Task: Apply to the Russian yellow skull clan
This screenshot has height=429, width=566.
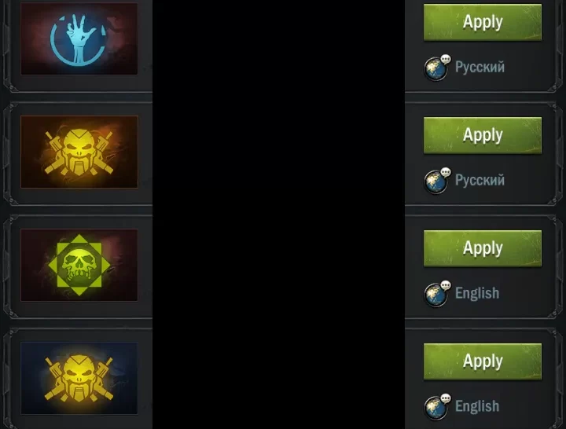Action: coord(483,135)
